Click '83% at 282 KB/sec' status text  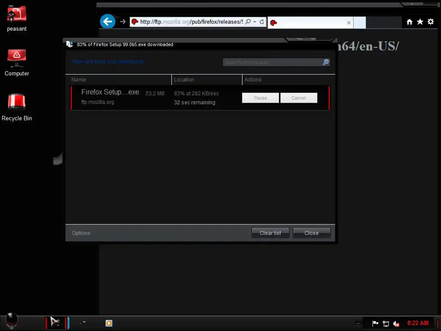pyautogui.click(x=196, y=94)
